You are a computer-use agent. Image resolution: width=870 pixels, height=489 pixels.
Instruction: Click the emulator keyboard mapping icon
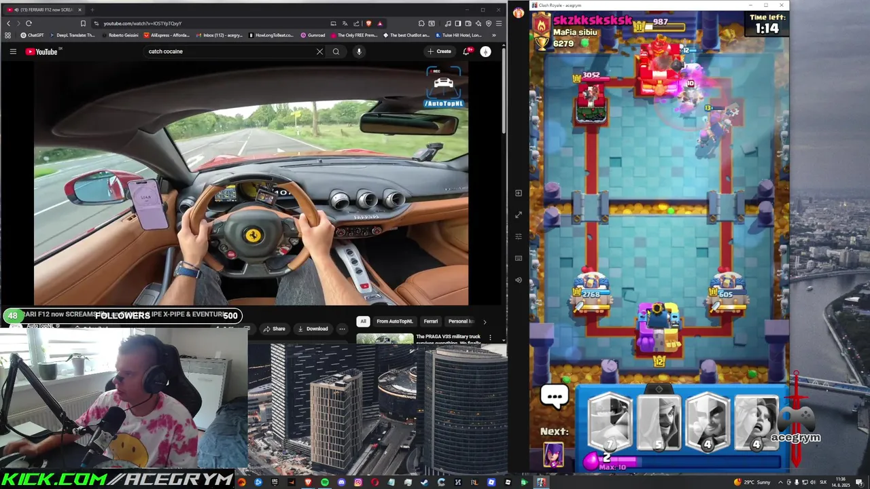[x=519, y=258]
